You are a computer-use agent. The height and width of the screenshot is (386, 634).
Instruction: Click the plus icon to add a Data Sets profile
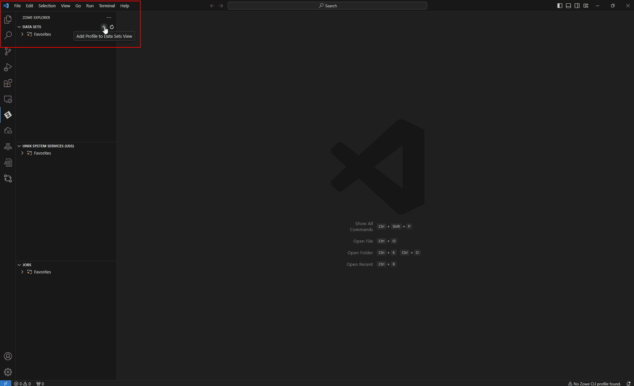pyautogui.click(x=104, y=27)
